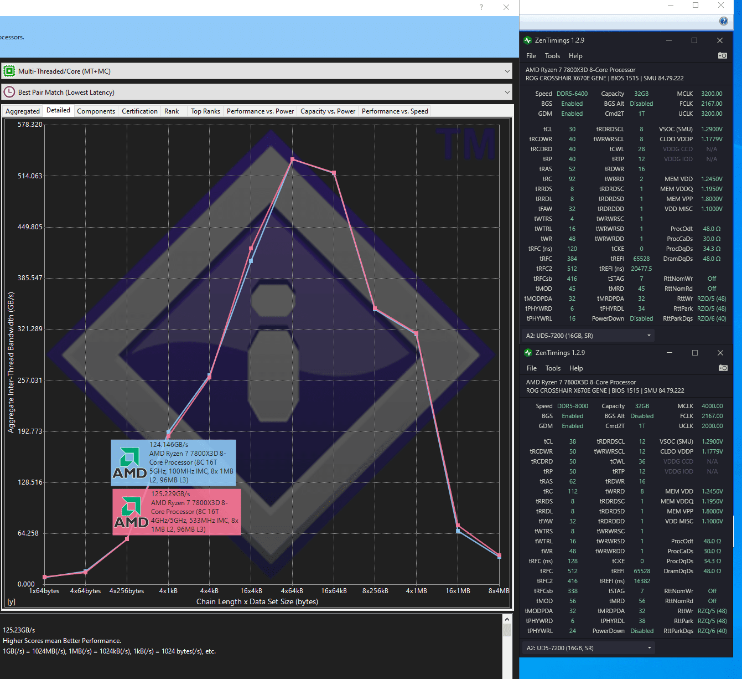This screenshot has width=742, height=679.
Task: Open Capacity vs. Power tab
Action: pos(328,111)
